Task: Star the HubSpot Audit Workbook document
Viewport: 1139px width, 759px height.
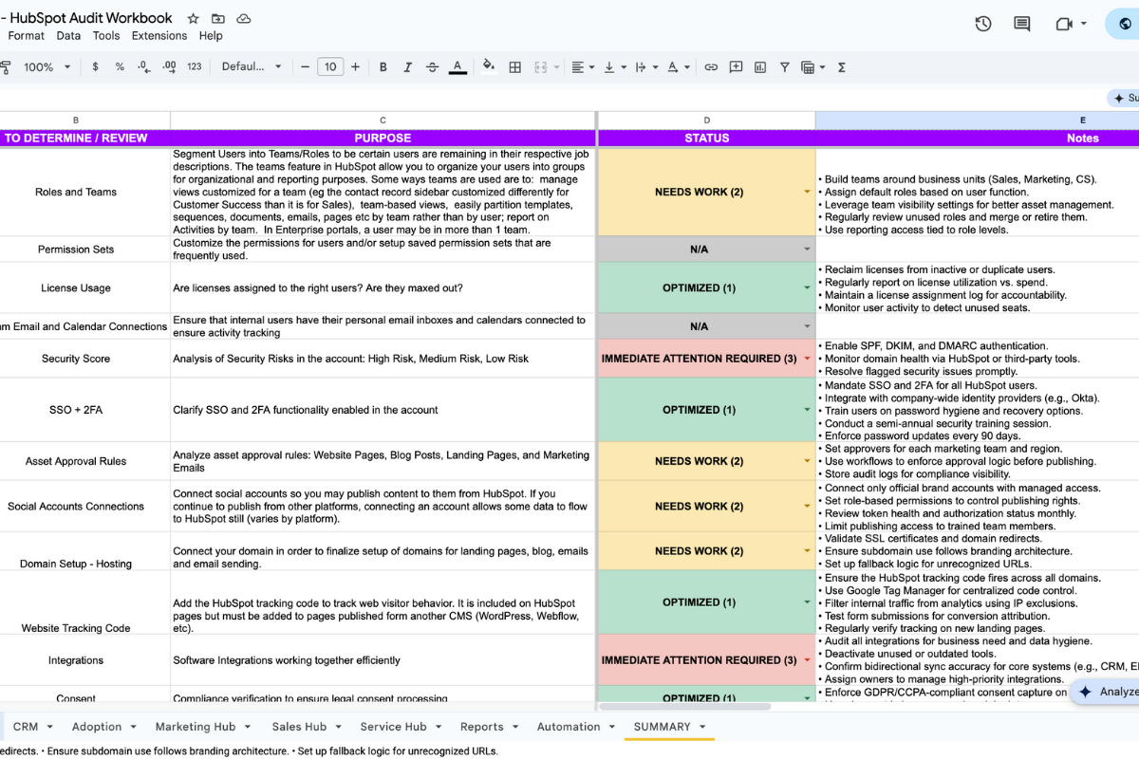Action: [x=194, y=18]
